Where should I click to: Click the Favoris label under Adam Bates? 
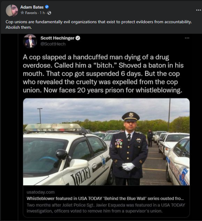tap(31, 13)
